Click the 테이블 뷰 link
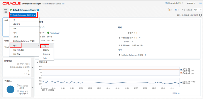 (176, 93)
